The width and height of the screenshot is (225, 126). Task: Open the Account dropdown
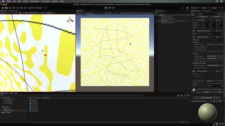[195, 8]
